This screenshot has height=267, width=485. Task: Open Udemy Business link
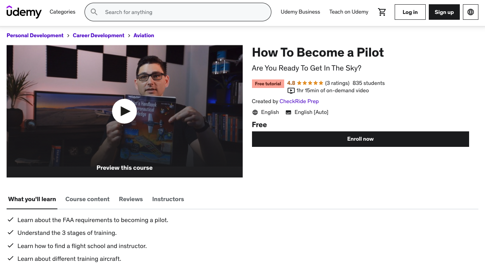pyautogui.click(x=300, y=12)
